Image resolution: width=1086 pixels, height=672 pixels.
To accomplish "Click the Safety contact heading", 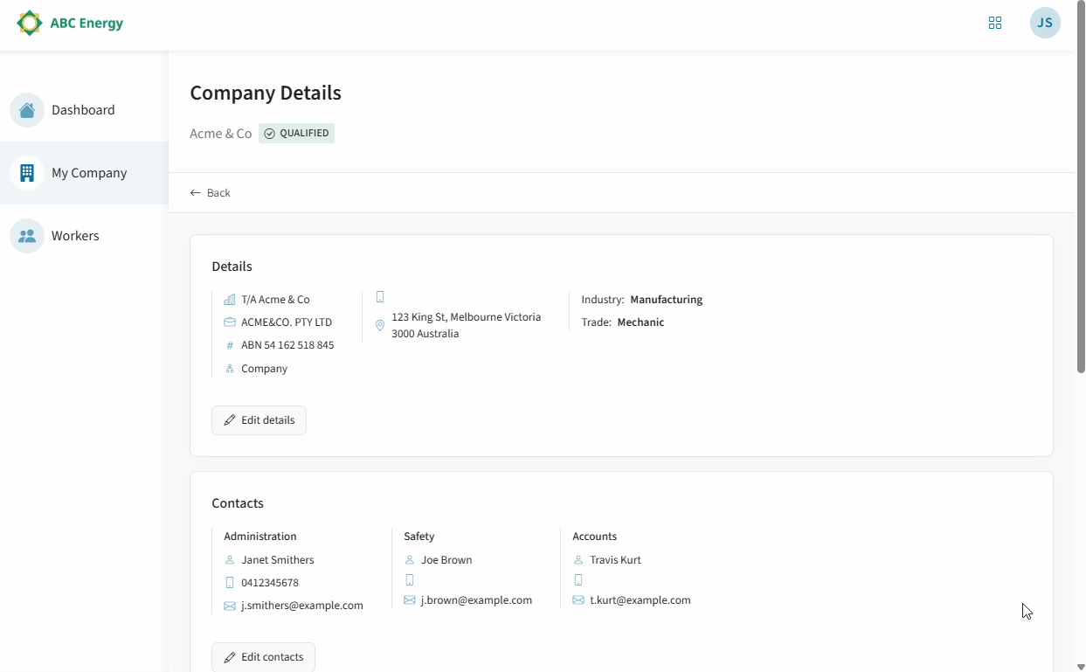I will pos(419,537).
